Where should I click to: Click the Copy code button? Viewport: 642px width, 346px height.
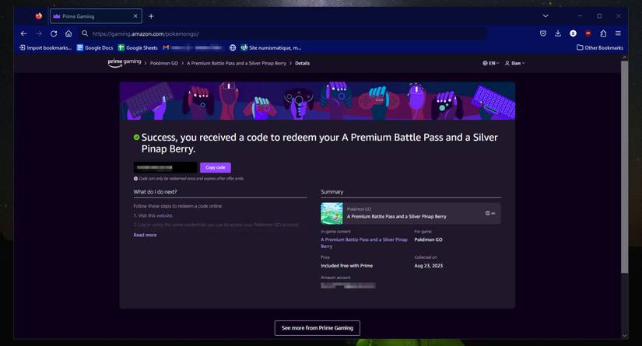pos(216,167)
